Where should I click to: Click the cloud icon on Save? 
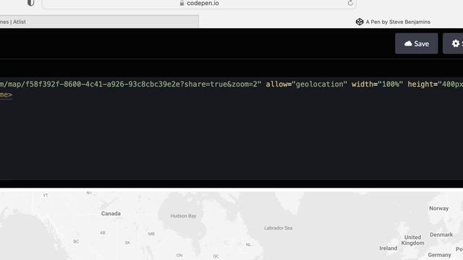tap(408, 43)
